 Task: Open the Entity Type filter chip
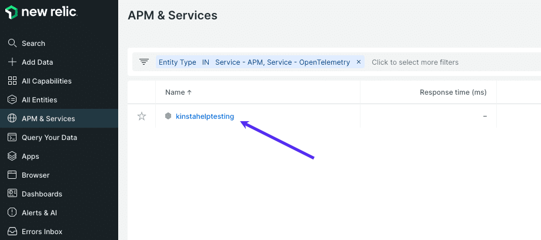(x=254, y=62)
